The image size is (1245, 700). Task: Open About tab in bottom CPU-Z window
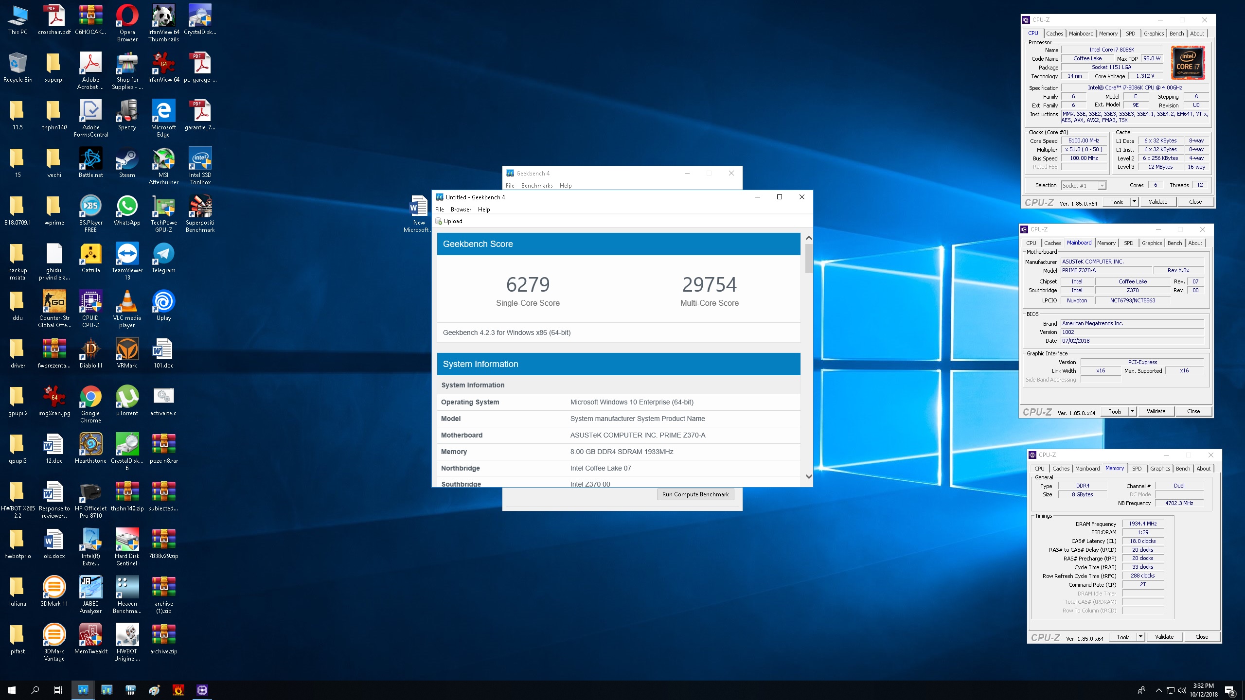(1203, 469)
